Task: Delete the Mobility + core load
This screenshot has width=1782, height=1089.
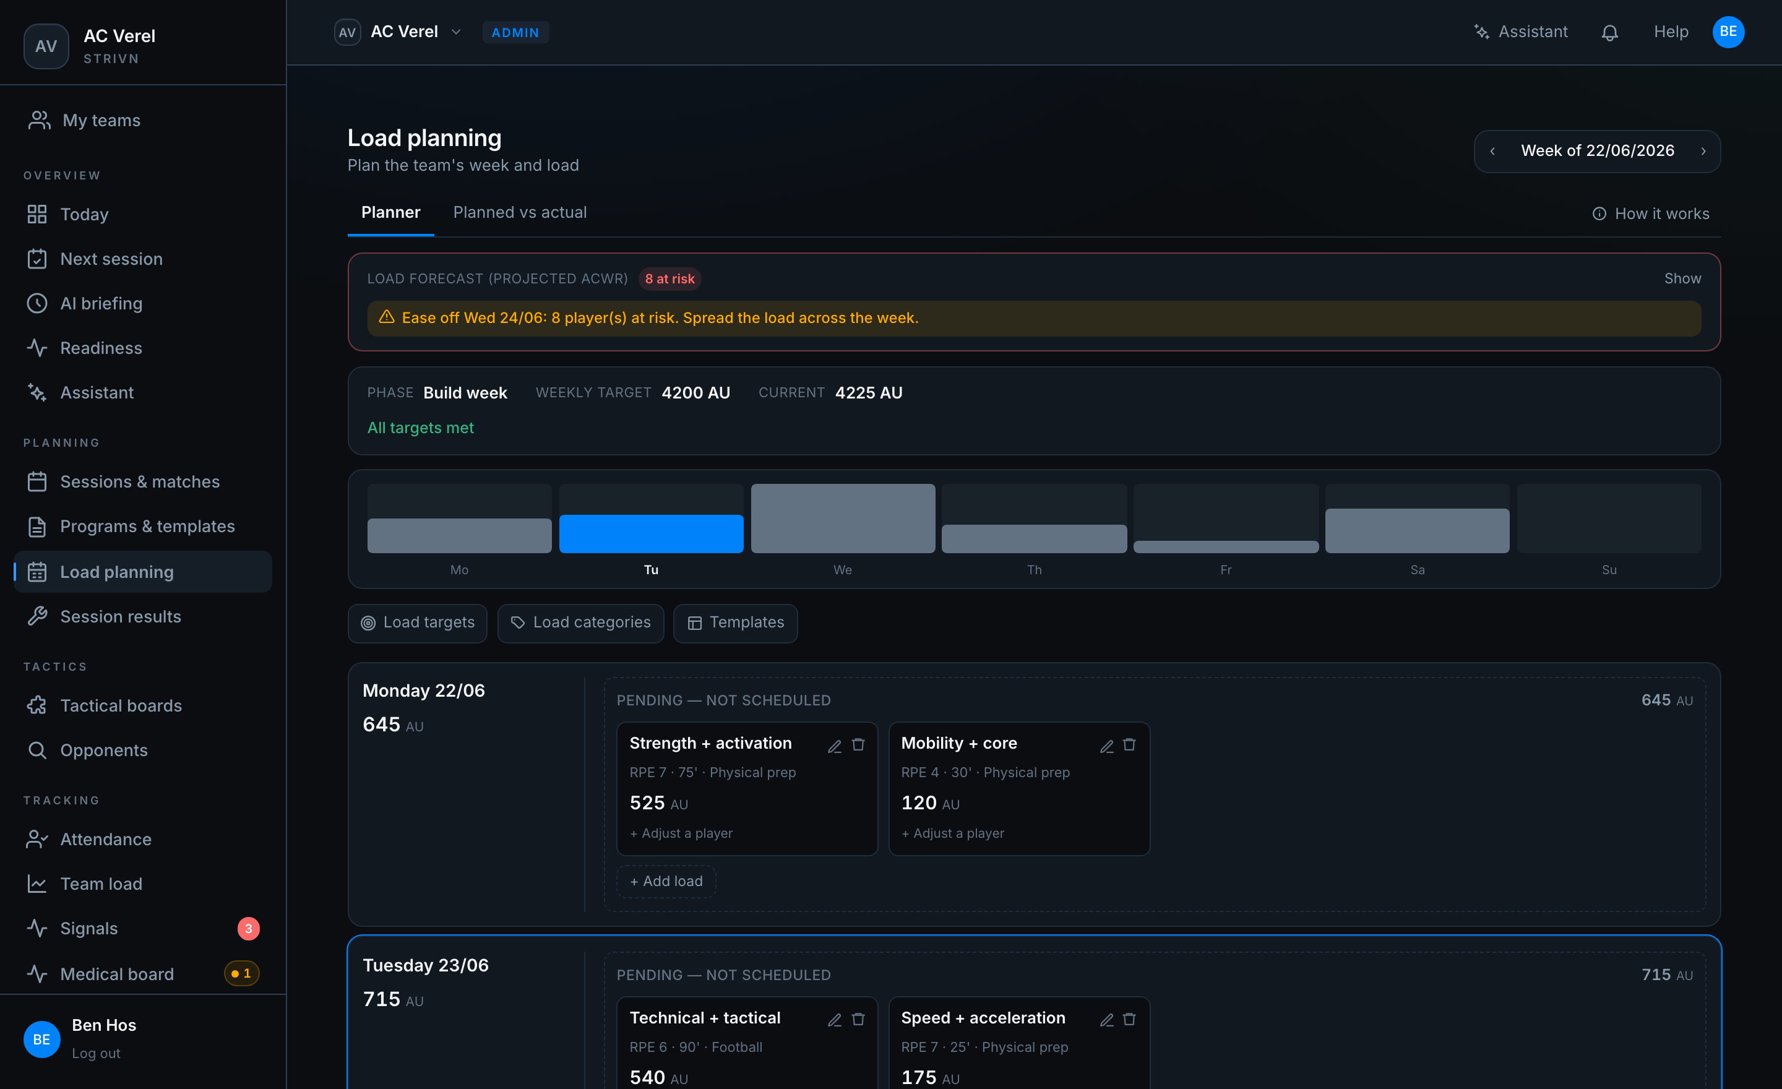Action: [x=1129, y=745]
